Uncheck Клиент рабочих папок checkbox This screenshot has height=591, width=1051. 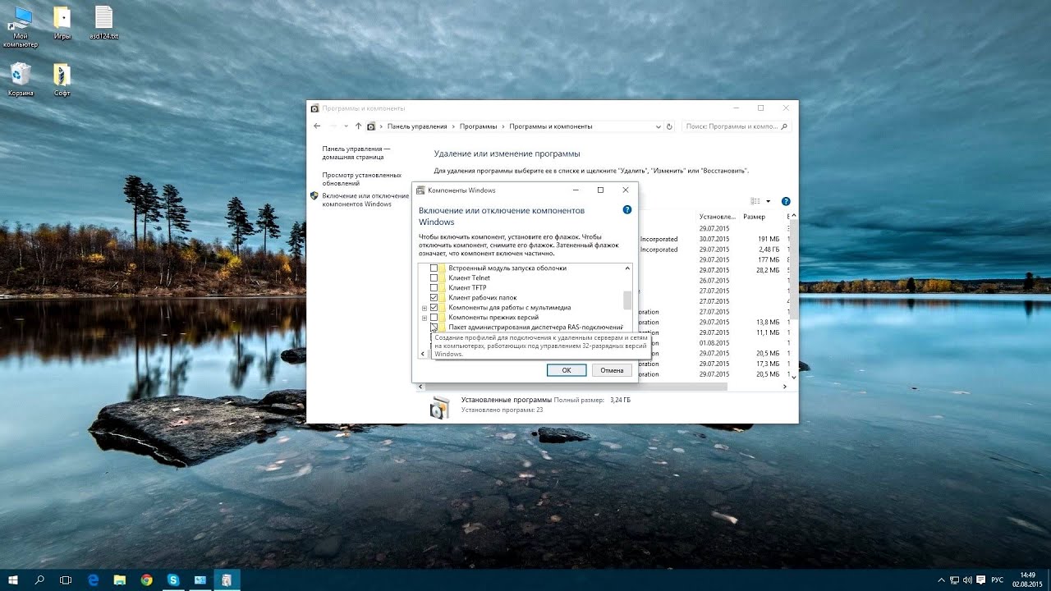(434, 298)
